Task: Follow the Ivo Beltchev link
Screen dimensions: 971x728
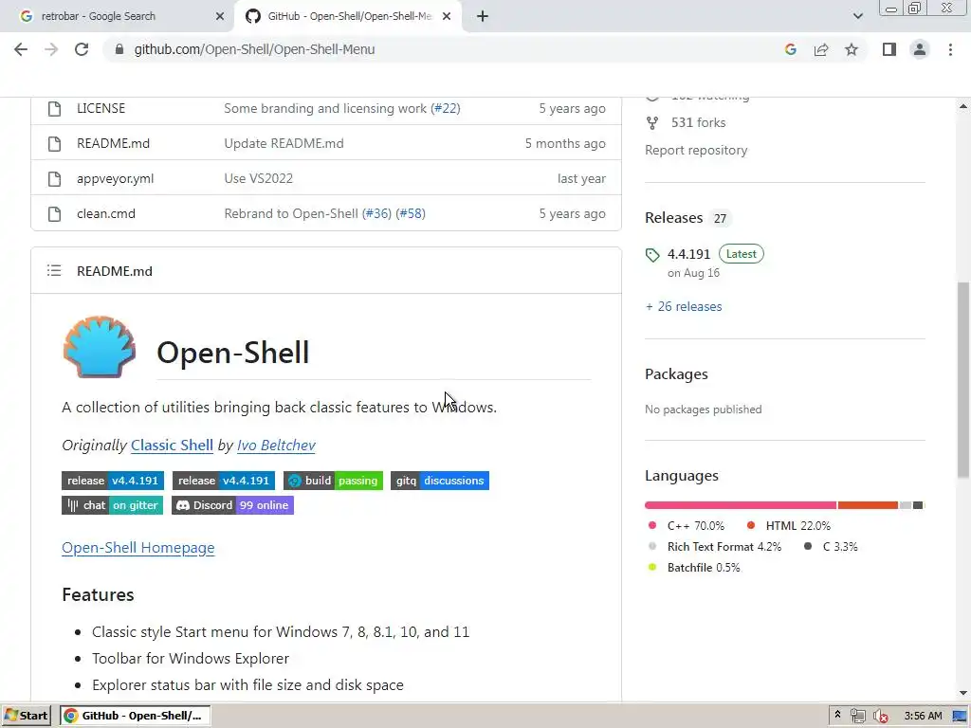Action: 276,446
